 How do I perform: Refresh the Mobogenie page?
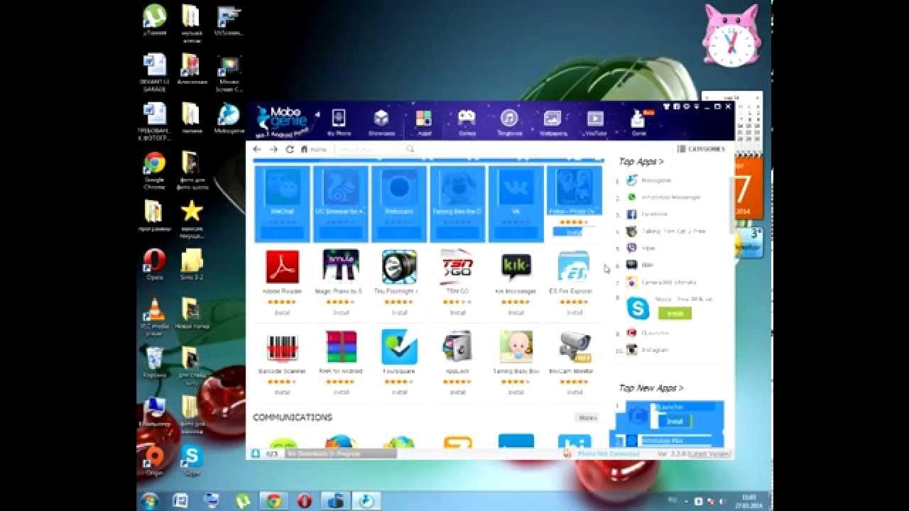290,149
